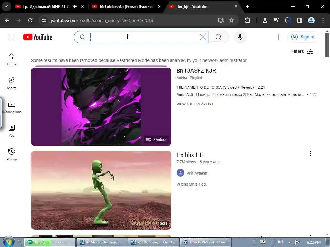Viewport: 330px width, 247px height.
Task: Open YouTube settings three-dot menu
Action: [x=278, y=37]
